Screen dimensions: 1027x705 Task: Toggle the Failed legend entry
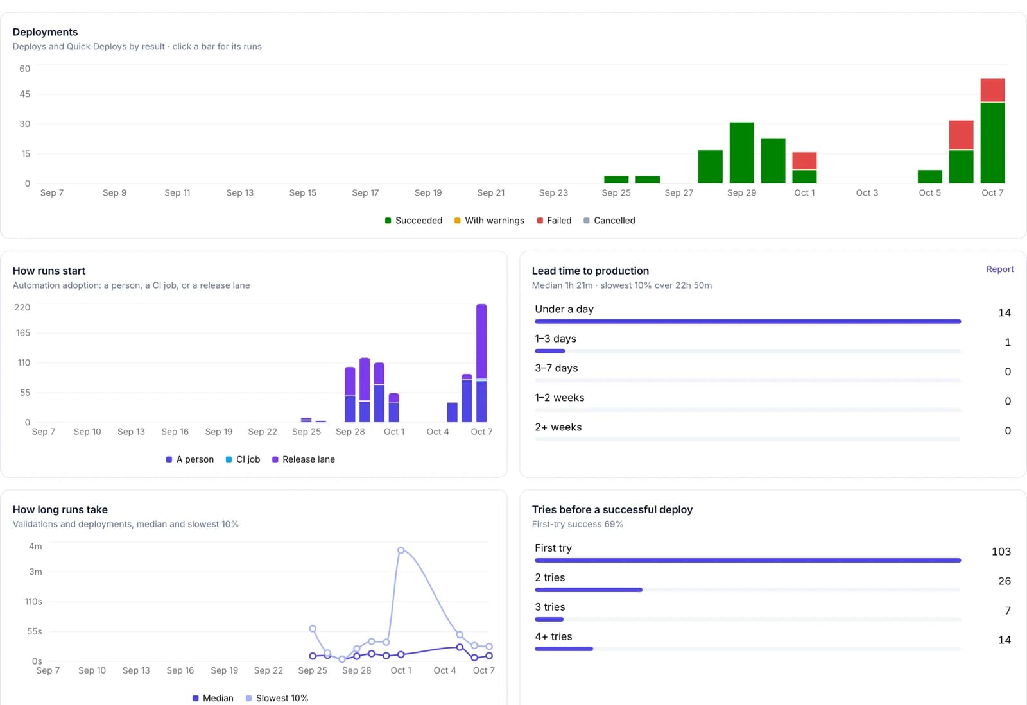pos(554,221)
